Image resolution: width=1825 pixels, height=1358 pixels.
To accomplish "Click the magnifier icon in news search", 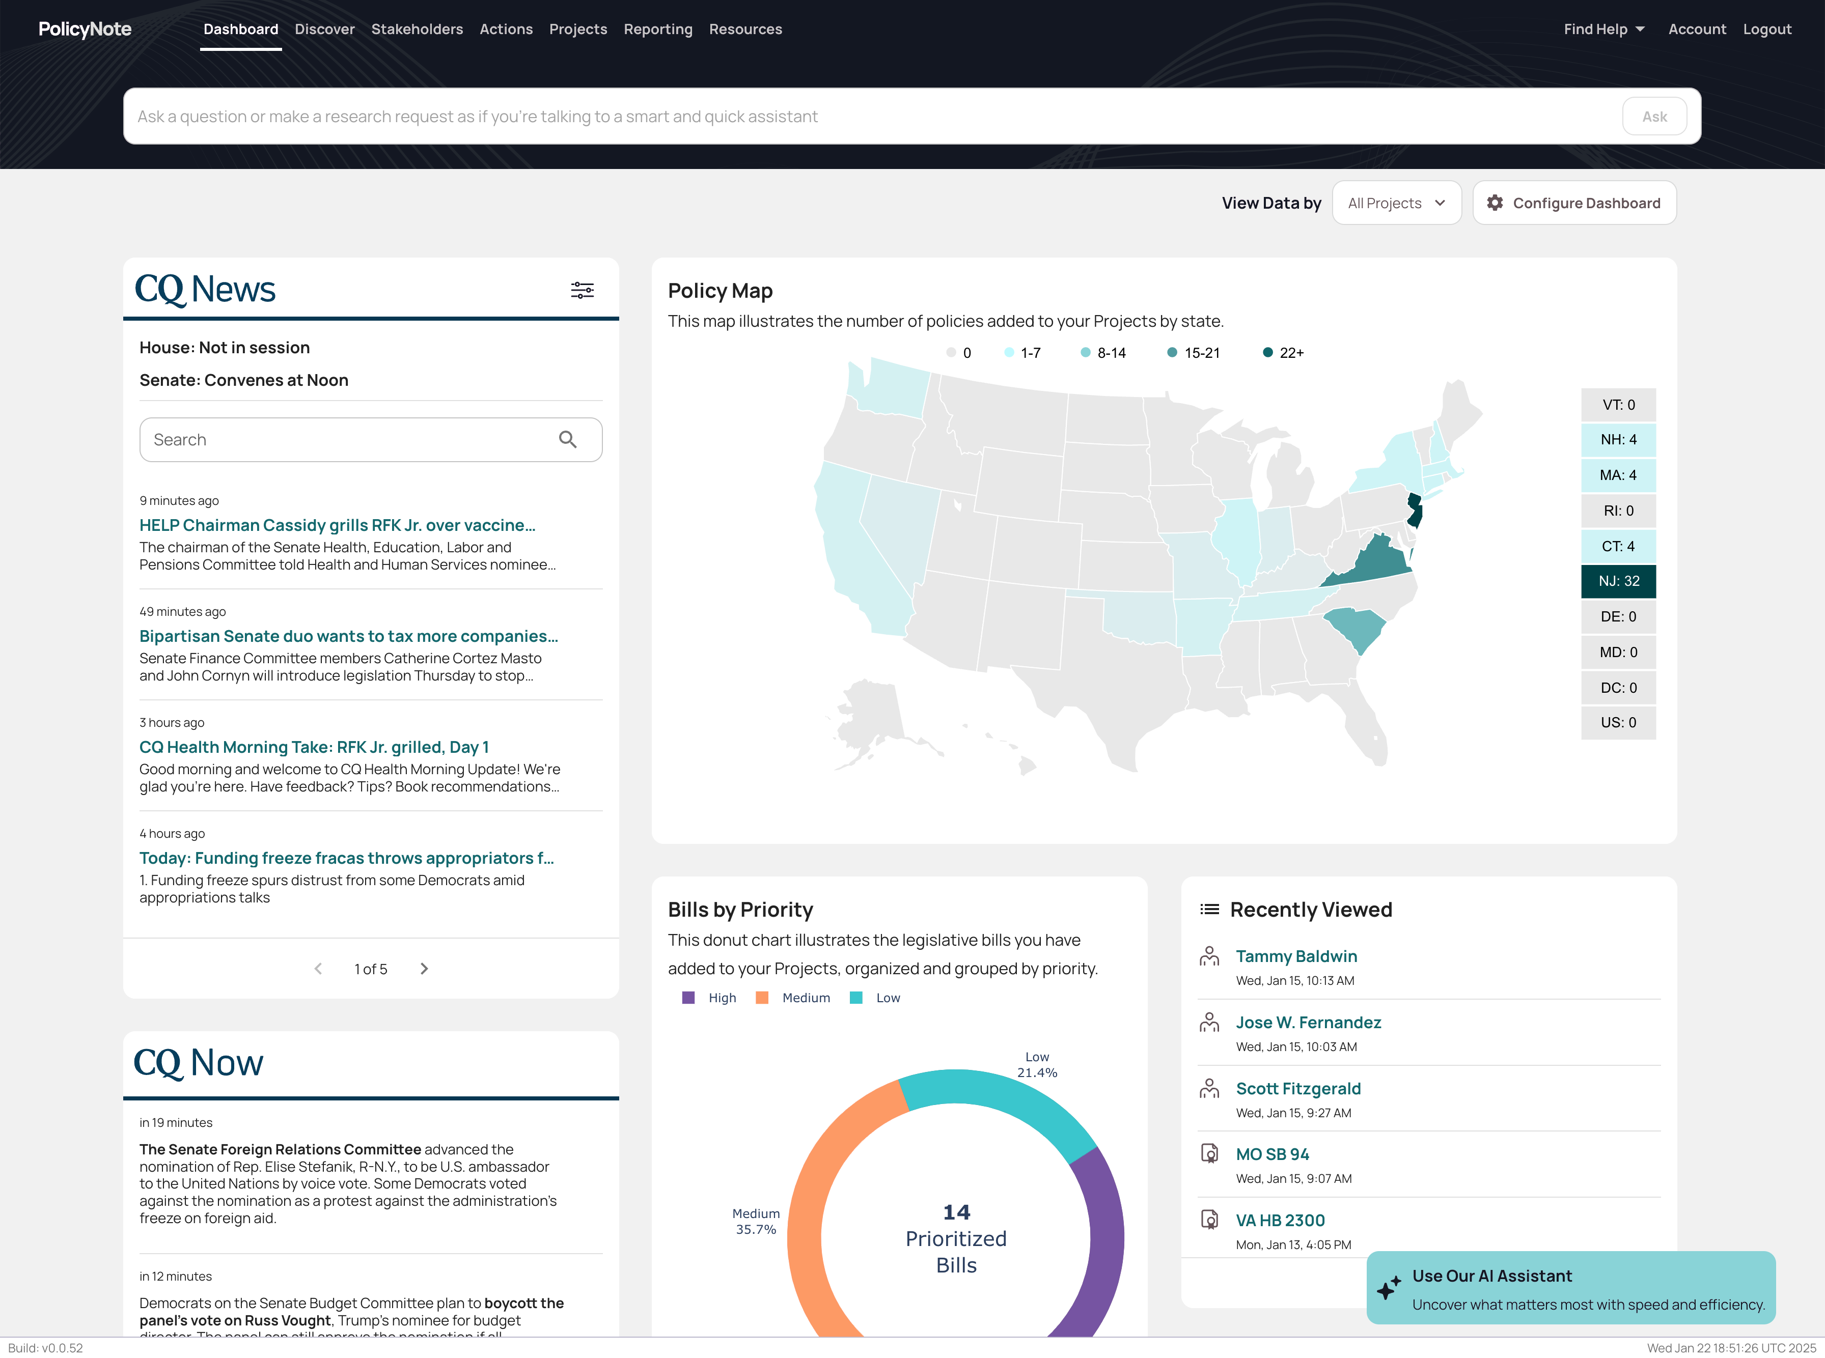I will 567,440.
